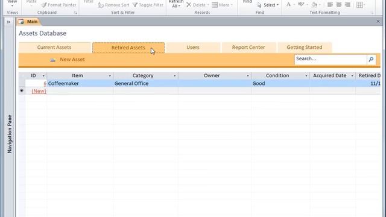
Task: Open asset ID 6 link
Action: pyautogui.click(x=45, y=83)
